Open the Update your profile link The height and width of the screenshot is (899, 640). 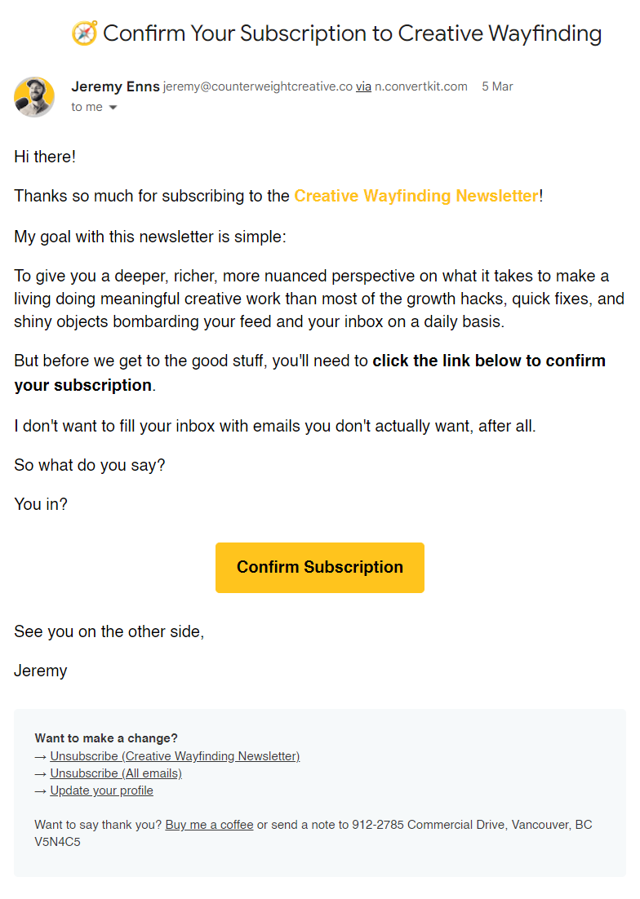(101, 790)
